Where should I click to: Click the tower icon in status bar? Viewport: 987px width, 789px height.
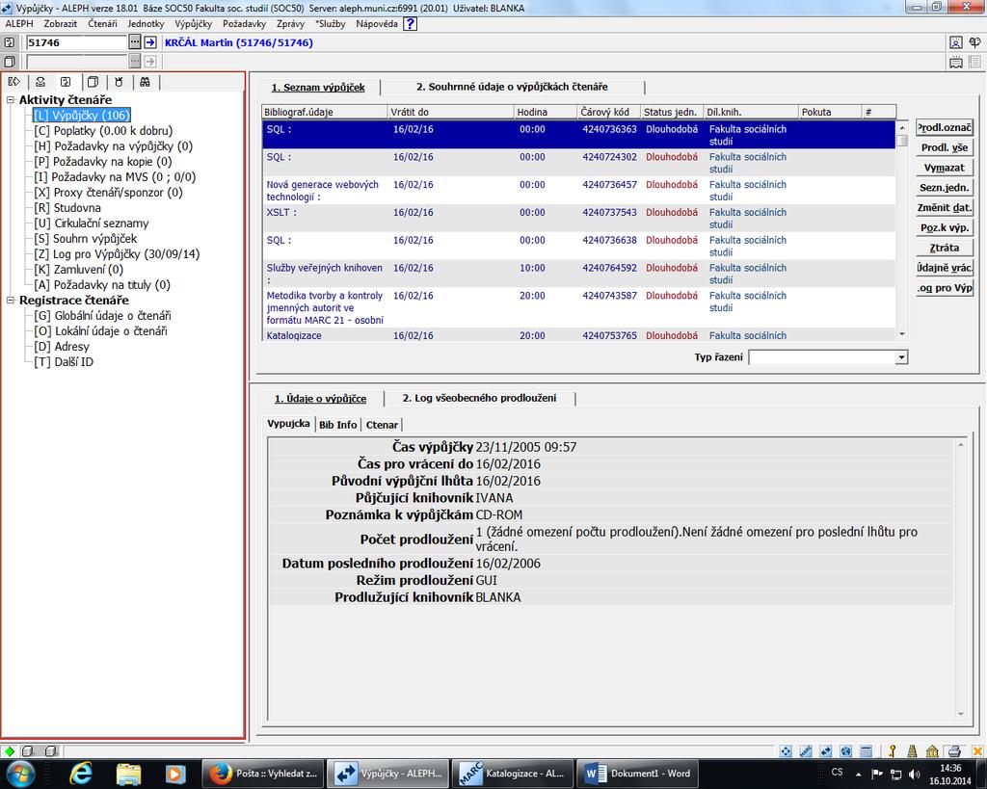tap(912, 751)
